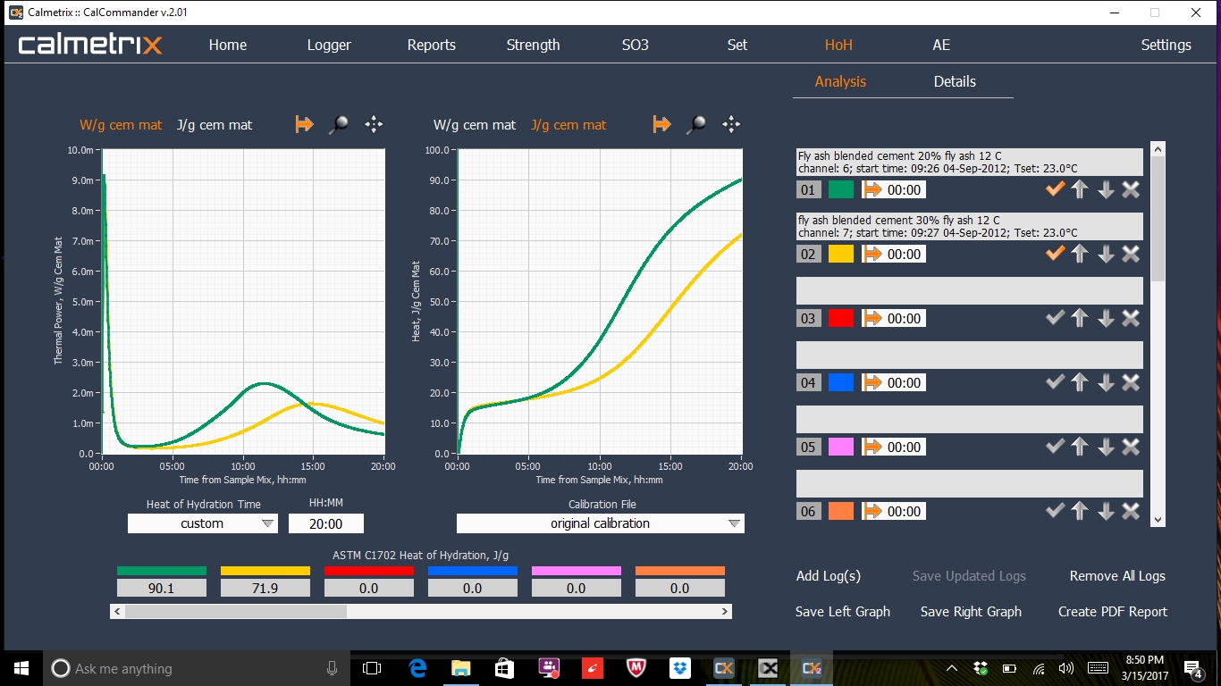This screenshot has height=686, width=1221.
Task: Switch to the Details tab
Action: 954,81
